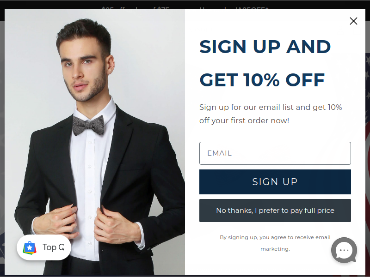Image resolution: width=370 pixels, height=277 pixels.
Task: Close the sign-up popup with the X
Action: coord(353,21)
